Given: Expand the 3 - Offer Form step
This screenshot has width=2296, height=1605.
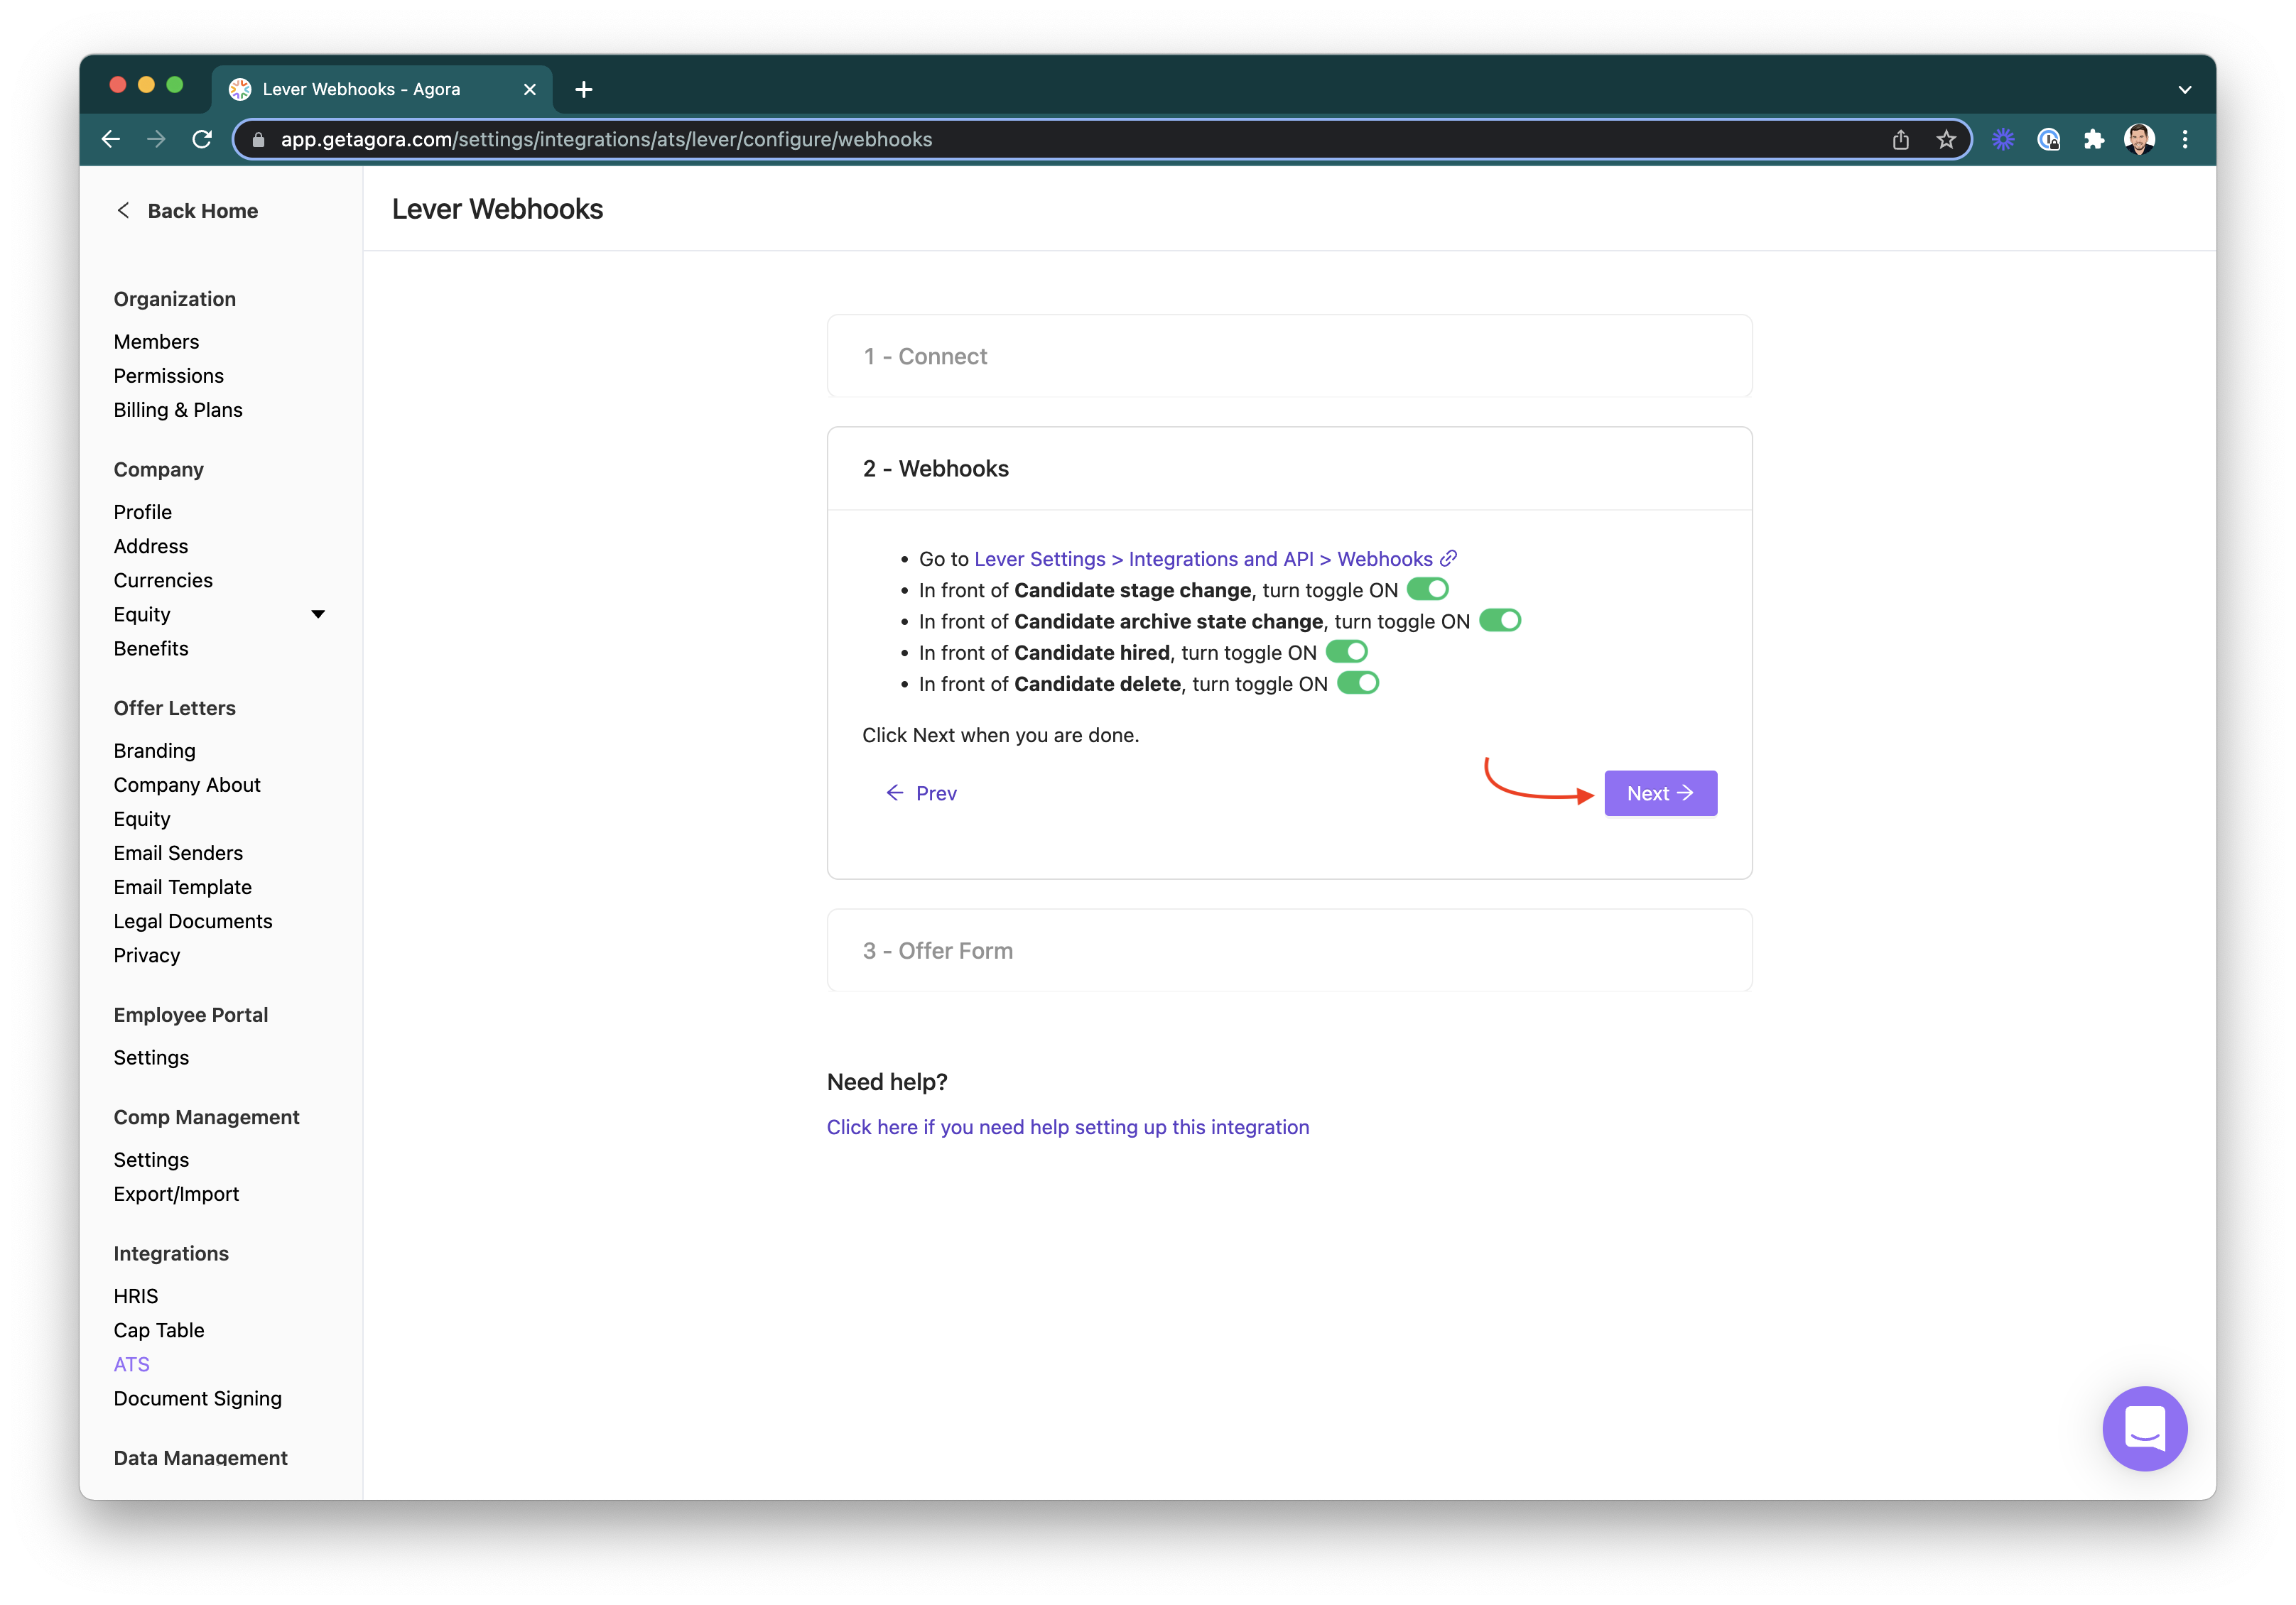Looking at the screenshot, I should (1289, 950).
